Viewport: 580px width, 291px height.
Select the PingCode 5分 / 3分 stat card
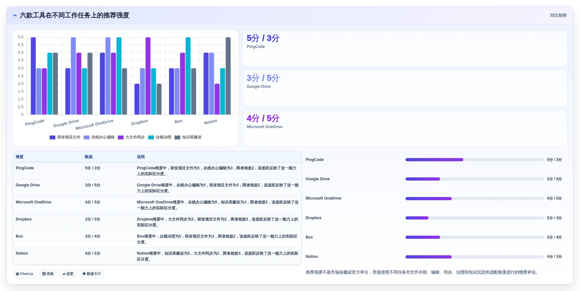405,48
